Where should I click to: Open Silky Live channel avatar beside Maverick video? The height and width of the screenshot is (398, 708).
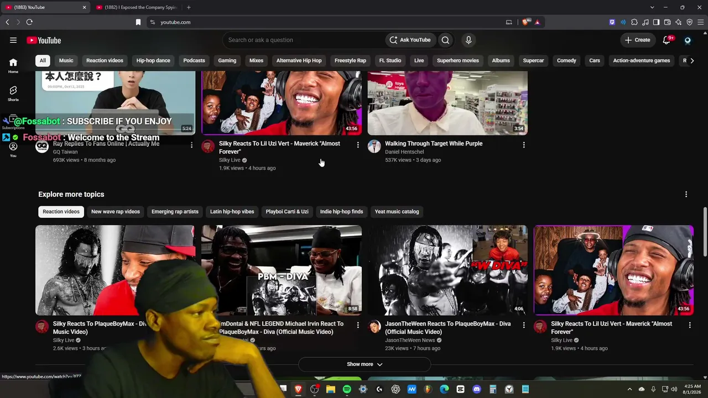pyautogui.click(x=208, y=146)
